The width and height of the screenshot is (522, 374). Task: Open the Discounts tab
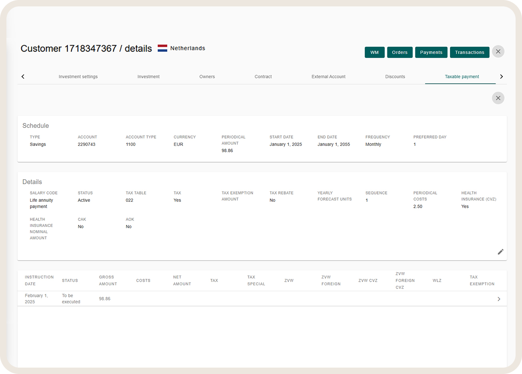click(395, 76)
